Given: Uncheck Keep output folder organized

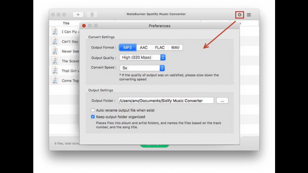Looking at the screenshot, I should (93, 117).
